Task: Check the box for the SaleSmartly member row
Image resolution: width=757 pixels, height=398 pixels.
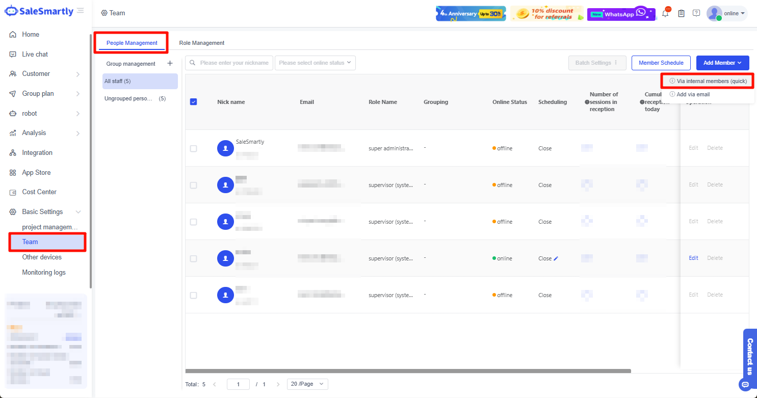Action: (x=193, y=149)
